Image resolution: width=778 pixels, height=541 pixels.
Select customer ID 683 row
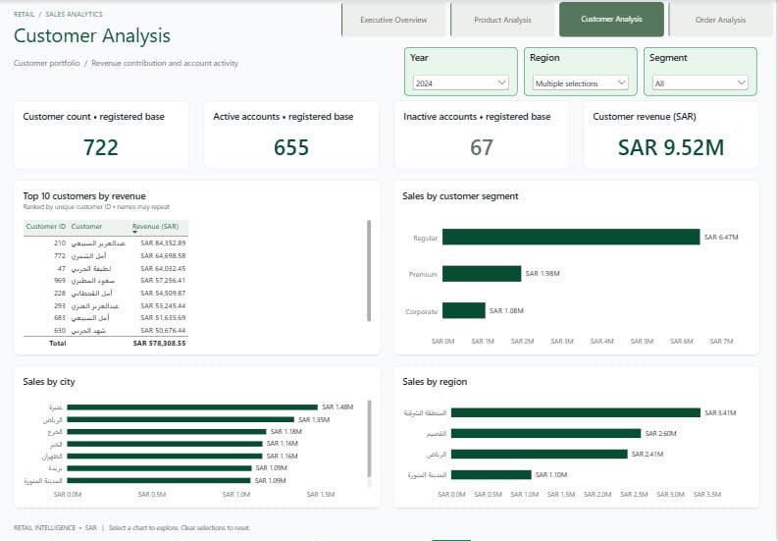point(106,318)
